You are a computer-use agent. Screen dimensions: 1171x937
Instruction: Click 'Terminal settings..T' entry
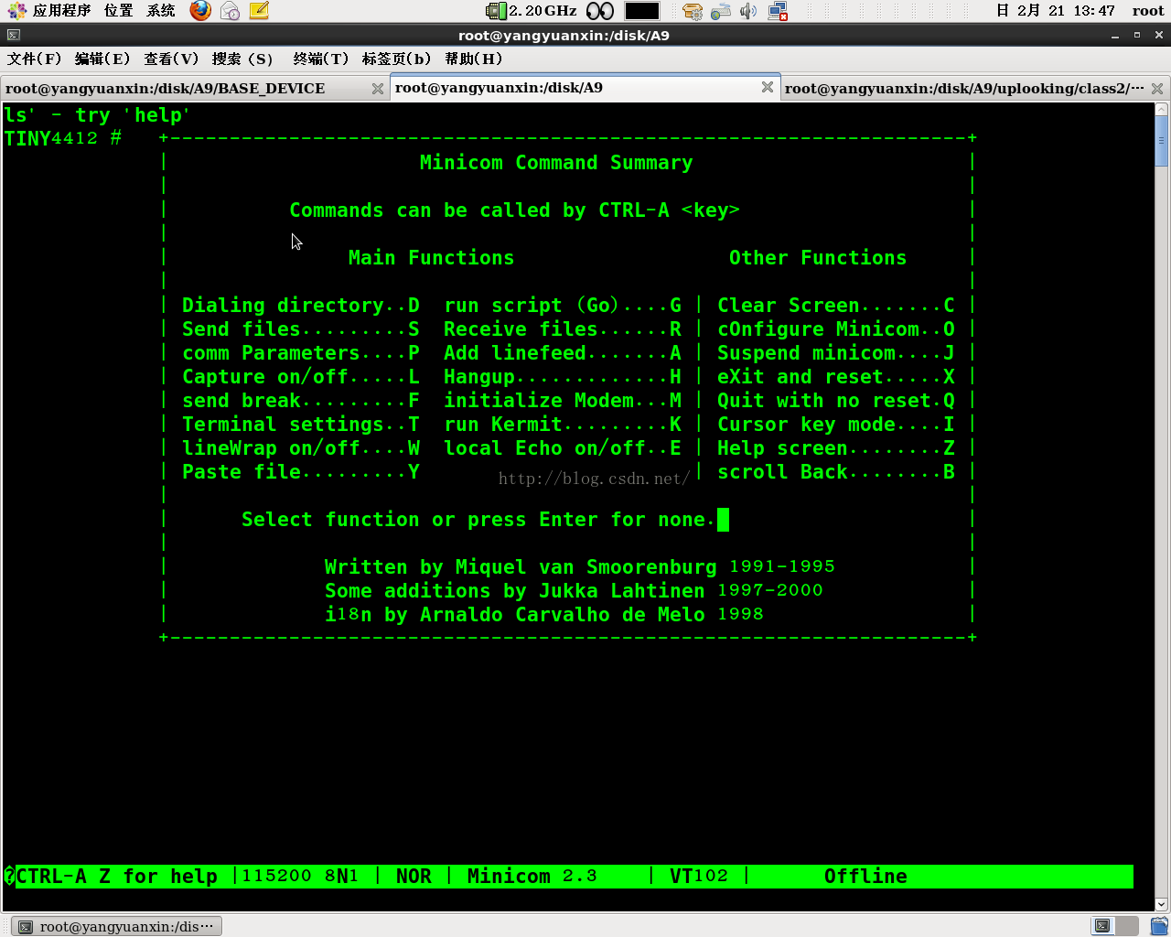coord(301,425)
